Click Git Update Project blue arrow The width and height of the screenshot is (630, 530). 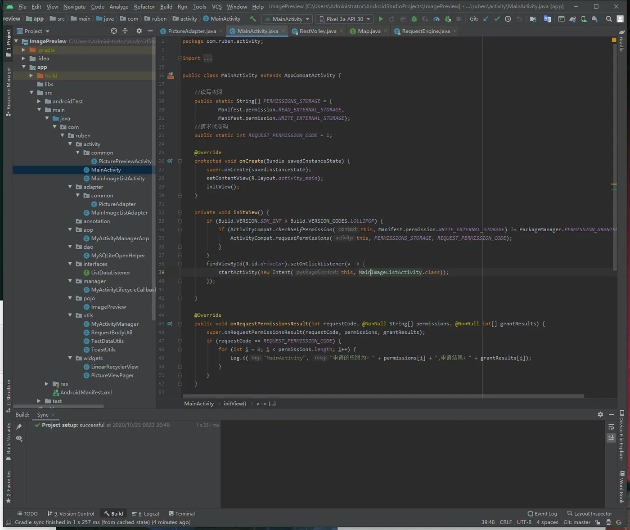point(486,19)
